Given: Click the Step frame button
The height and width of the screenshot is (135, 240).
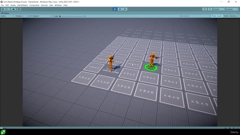Looking at the screenshot, I should coord(125,9).
